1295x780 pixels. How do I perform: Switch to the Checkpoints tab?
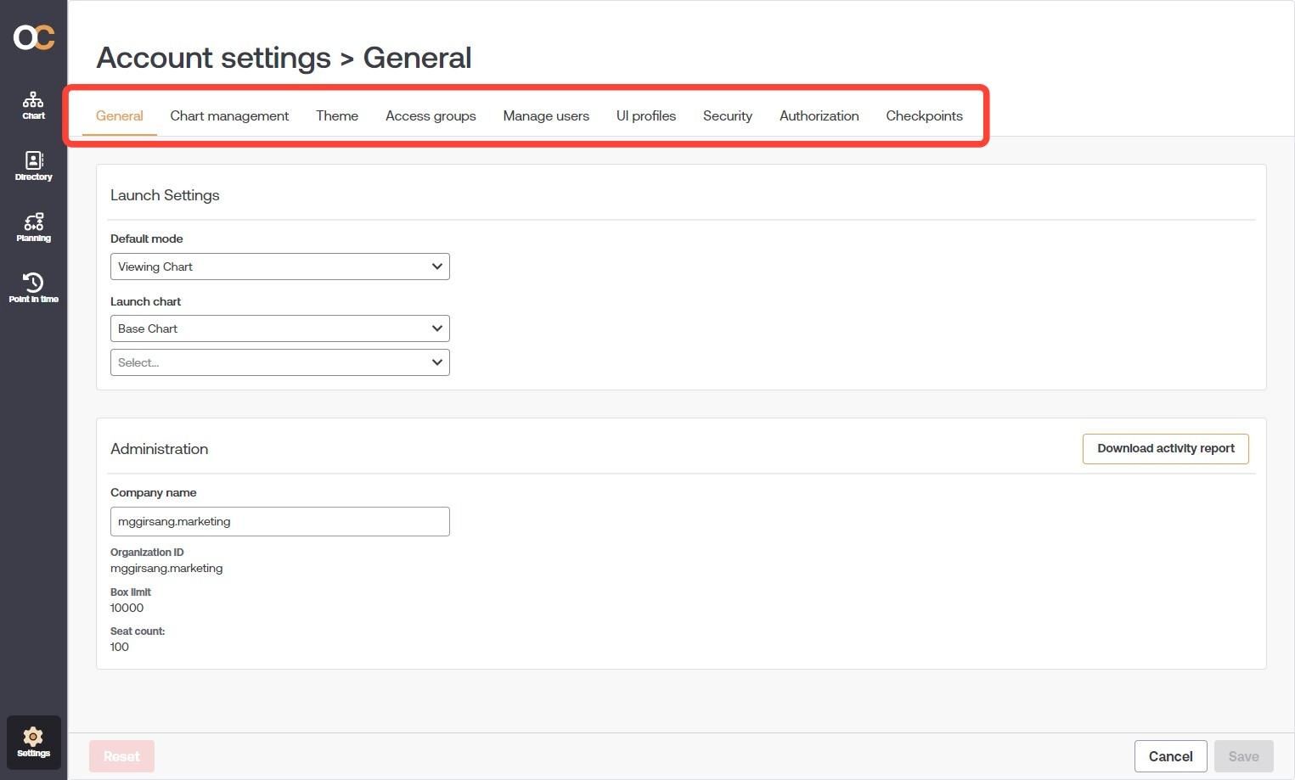(x=924, y=116)
